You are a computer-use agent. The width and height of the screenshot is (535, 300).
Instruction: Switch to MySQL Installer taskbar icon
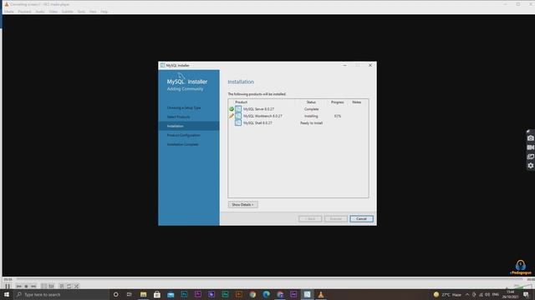click(307, 294)
